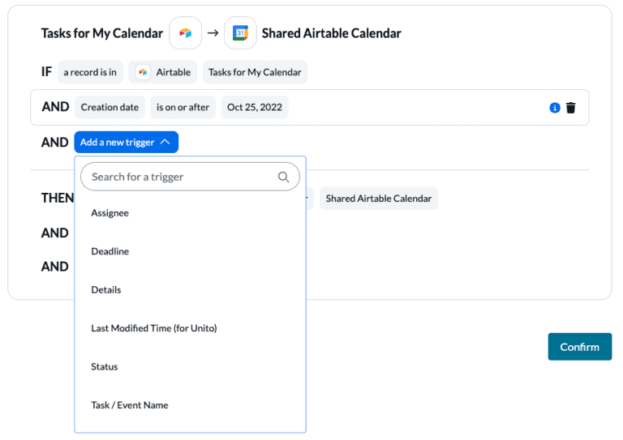Select Status trigger option
The height and width of the screenshot is (440, 623).
(x=105, y=366)
